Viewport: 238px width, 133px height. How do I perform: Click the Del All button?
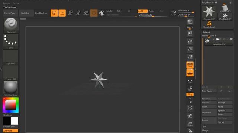pos(225,122)
